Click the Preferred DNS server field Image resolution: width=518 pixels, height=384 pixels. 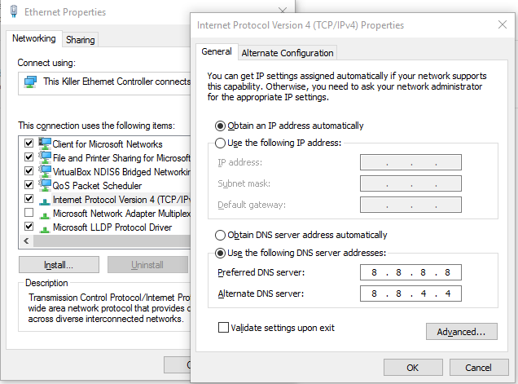(410, 272)
